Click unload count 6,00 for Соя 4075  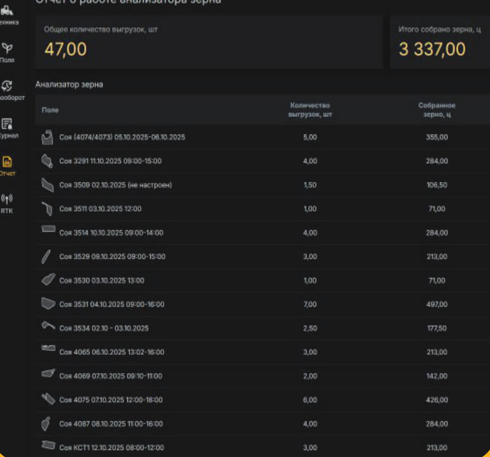(310, 400)
